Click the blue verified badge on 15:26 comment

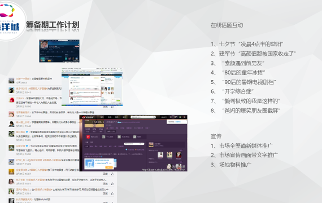[27, 132]
